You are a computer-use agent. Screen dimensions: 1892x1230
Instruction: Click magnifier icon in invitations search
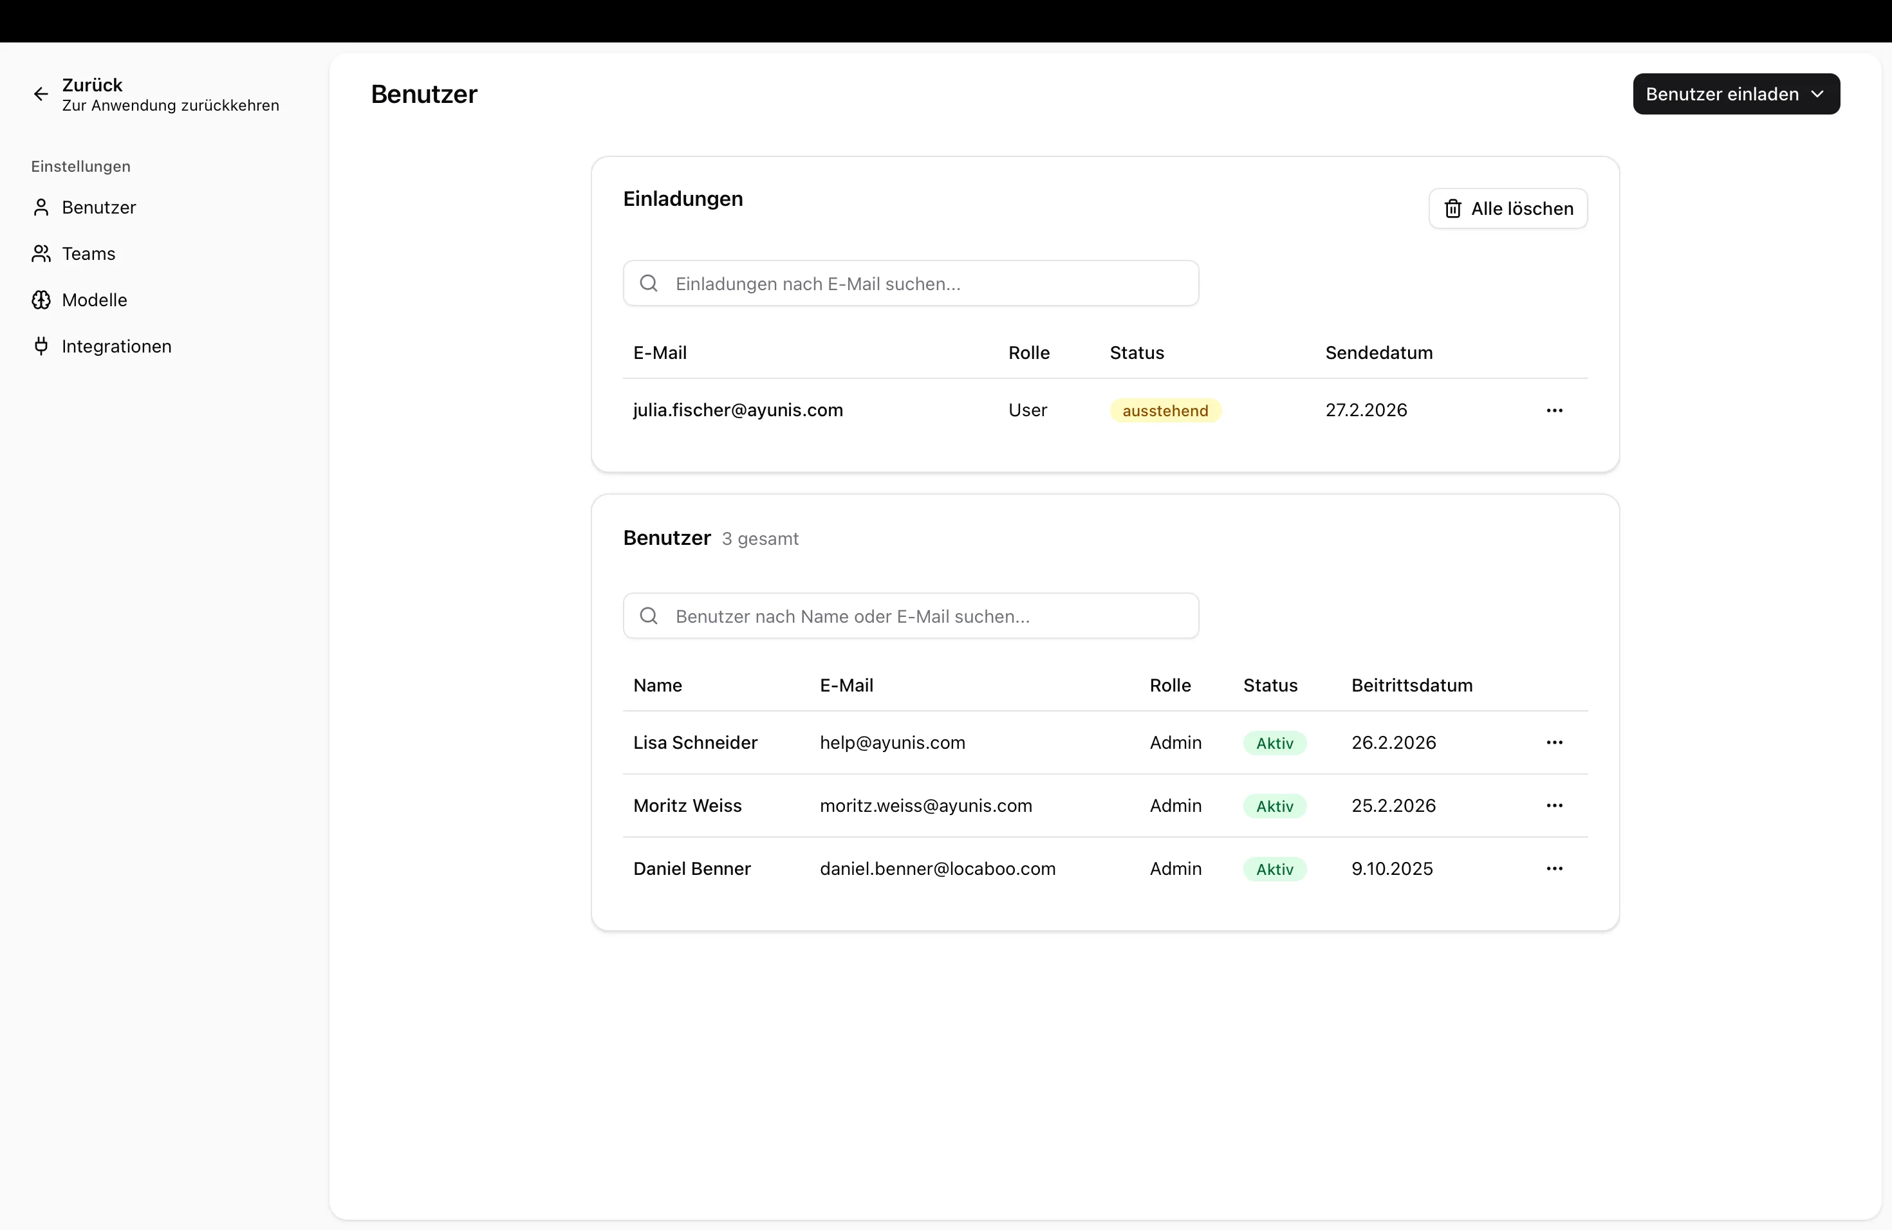pos(649,284)
